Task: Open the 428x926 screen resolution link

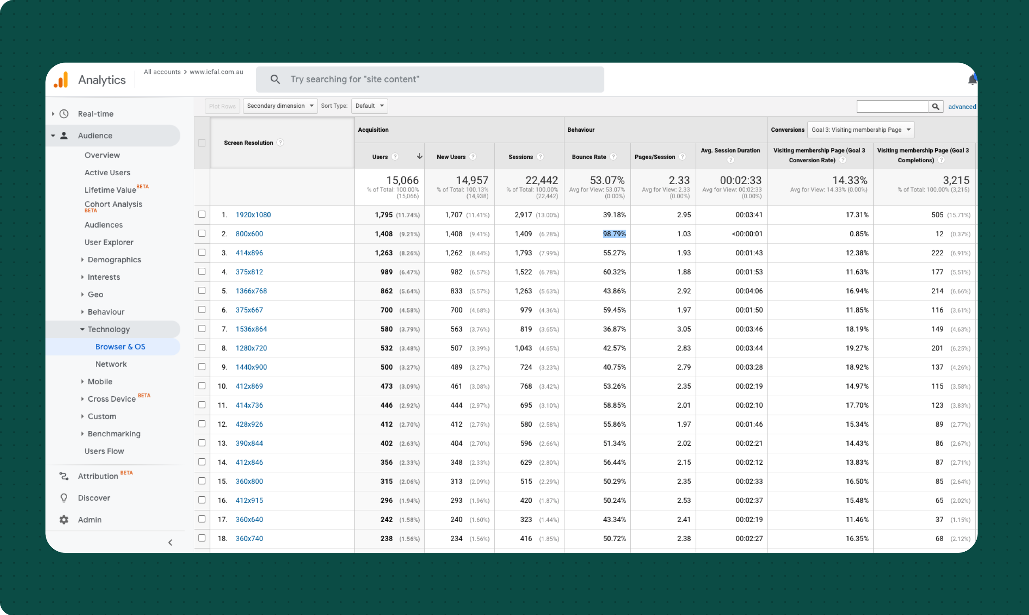Action: coord(249,424)
